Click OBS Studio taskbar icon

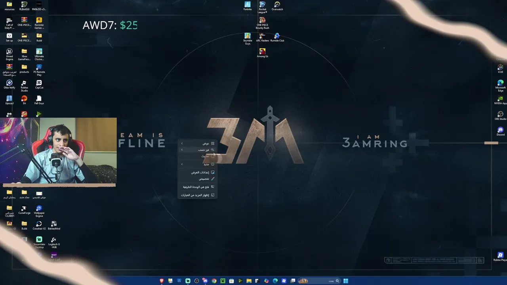point(196,281)
